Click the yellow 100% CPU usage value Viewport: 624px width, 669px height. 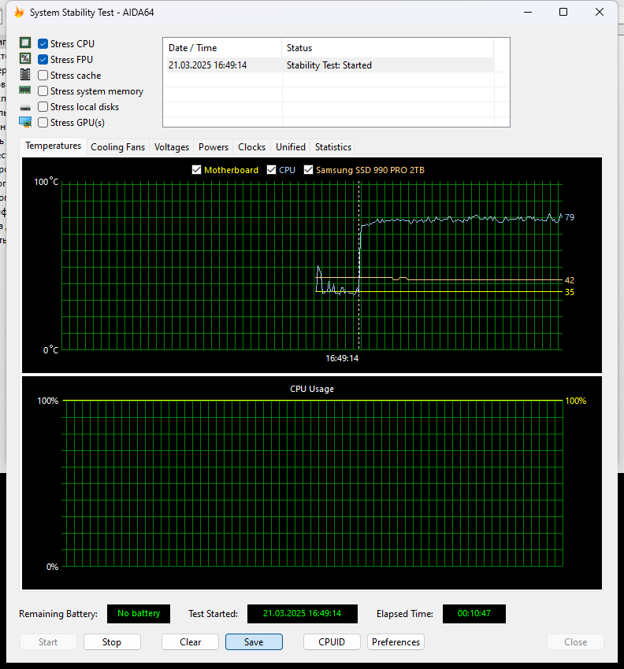(x=576, y=401)
